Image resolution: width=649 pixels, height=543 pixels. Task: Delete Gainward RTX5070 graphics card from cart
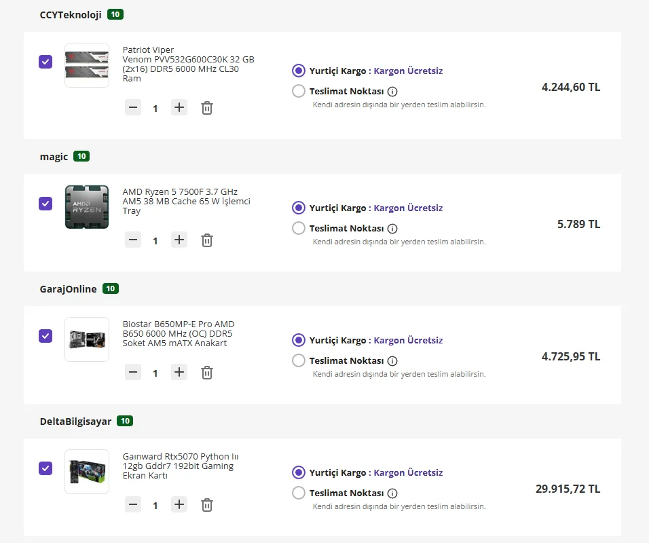(x=207, y=505)
